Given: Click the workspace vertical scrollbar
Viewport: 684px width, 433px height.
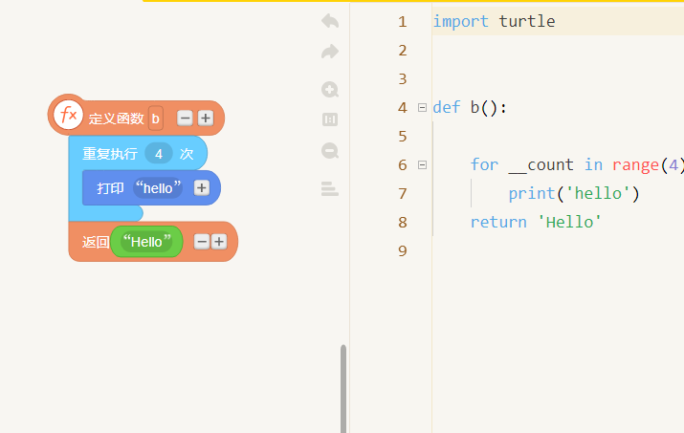Looking at the screenshot, I should pyautogui.click(x=343, y=388).
